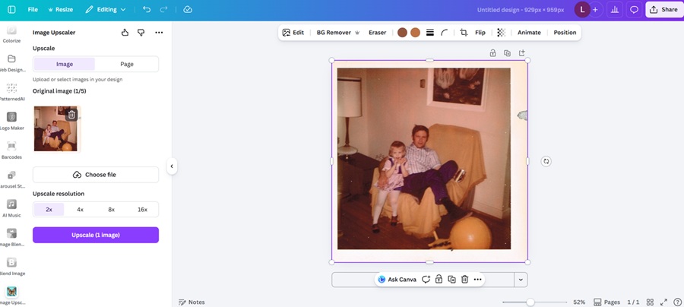The image size is (684, 307).
Task: Click the rotate handle beside image
Action: coord(546,161)
